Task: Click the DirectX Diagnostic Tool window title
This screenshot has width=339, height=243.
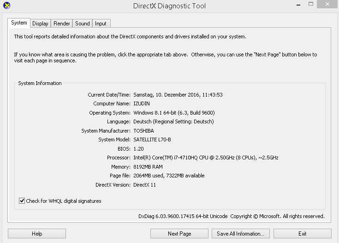Action: click(x=170, y=6)
